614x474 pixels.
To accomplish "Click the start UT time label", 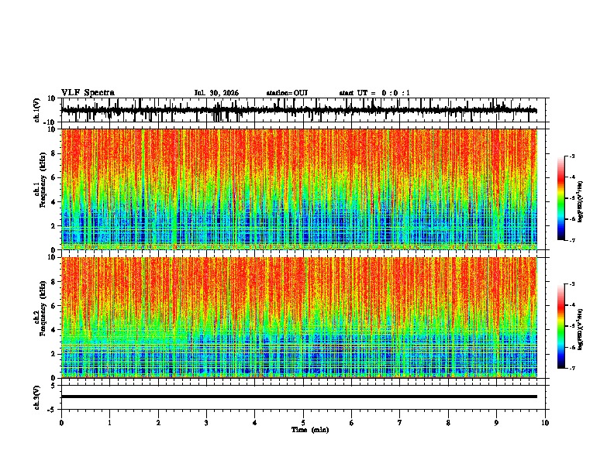I will coord(374,93).
